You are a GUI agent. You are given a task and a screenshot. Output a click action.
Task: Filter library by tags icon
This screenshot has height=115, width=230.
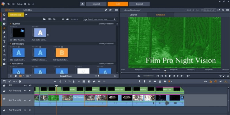[67, 19]
